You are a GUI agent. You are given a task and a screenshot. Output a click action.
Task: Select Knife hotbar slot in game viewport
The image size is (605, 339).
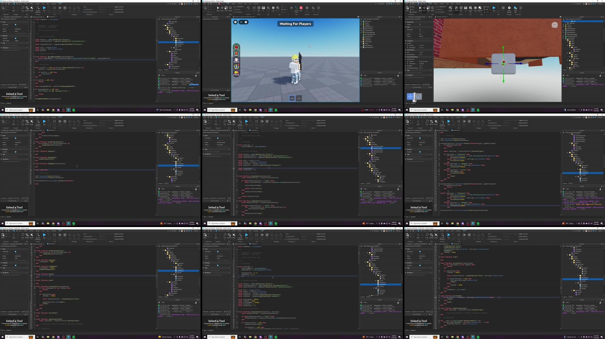292,98
